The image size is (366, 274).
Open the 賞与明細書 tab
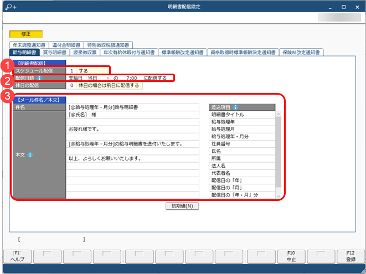pyautogui.click(x=55, y=52)
